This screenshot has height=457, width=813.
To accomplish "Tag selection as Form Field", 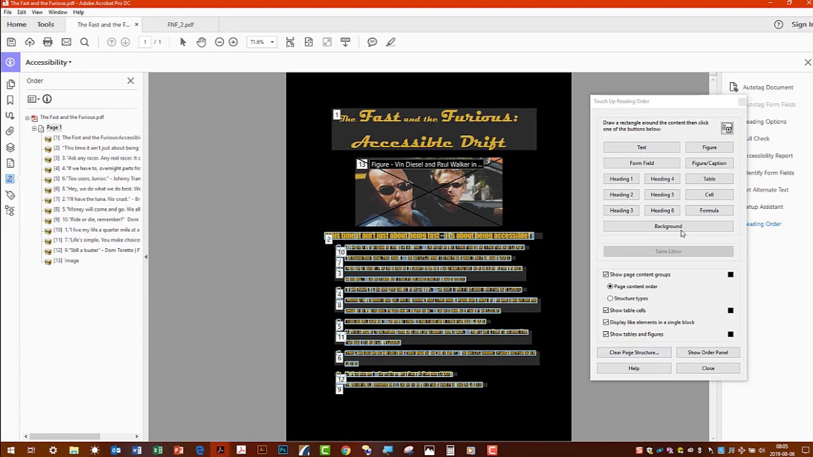I will [x=642, y=163].
